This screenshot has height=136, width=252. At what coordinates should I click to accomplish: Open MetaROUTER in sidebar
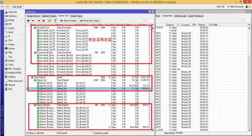[x=14, y=73]
